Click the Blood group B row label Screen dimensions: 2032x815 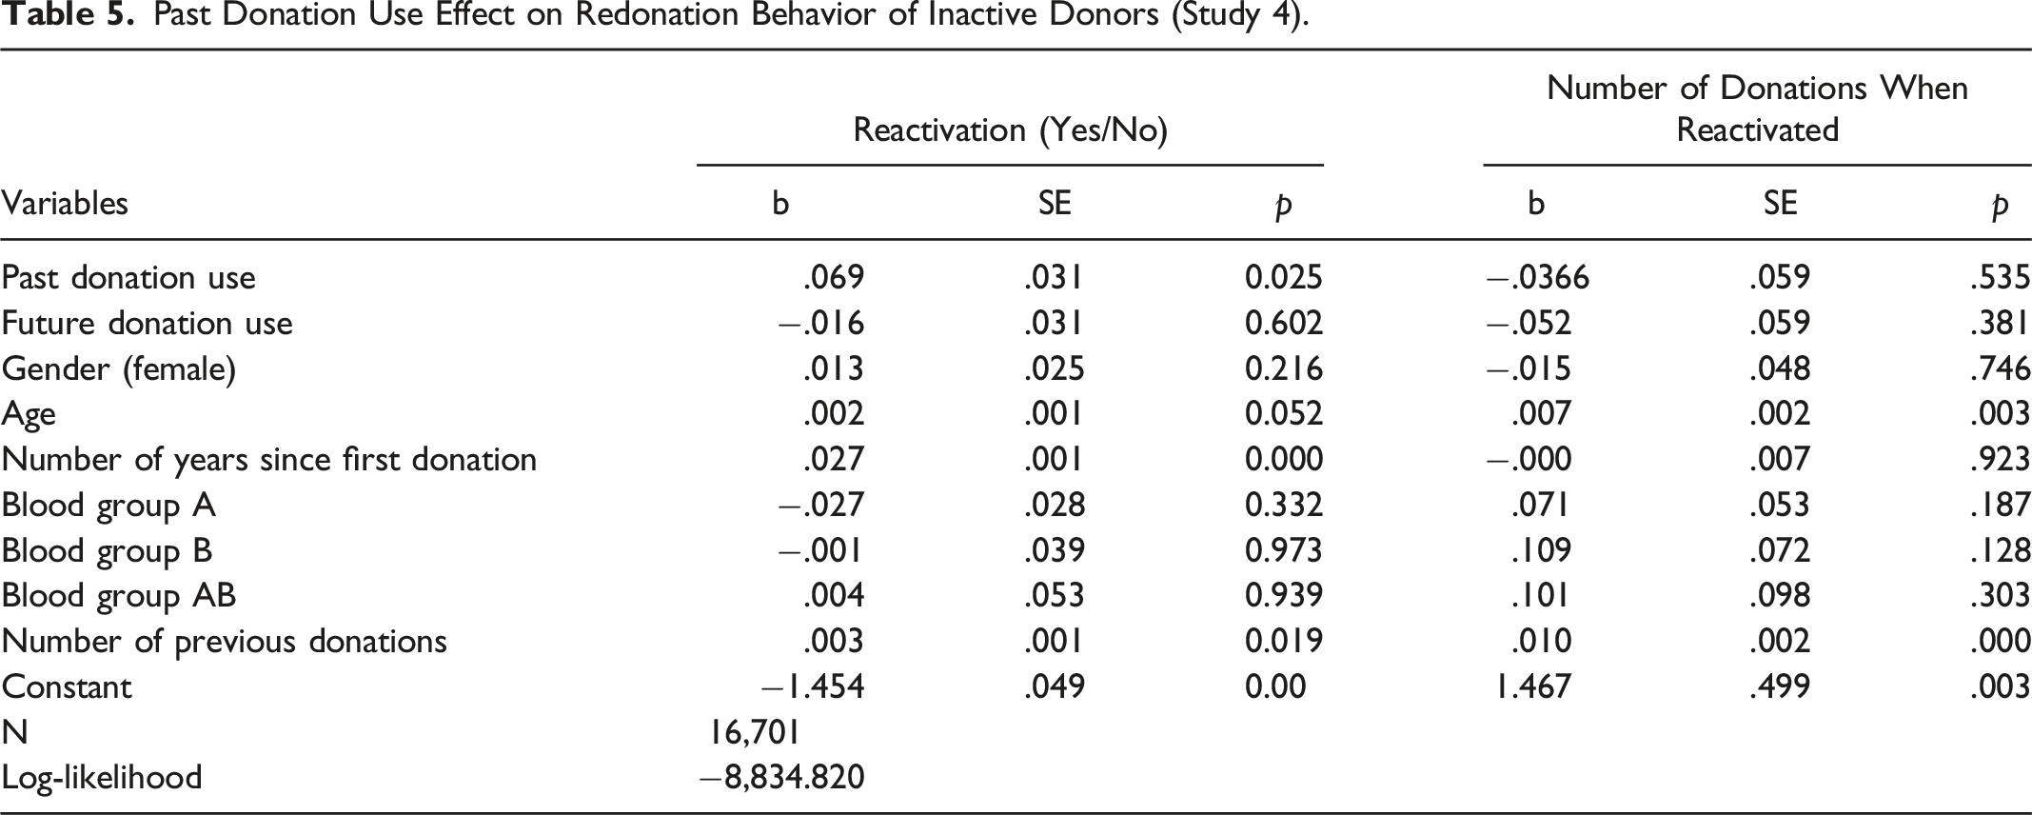(x=107, y=551)
